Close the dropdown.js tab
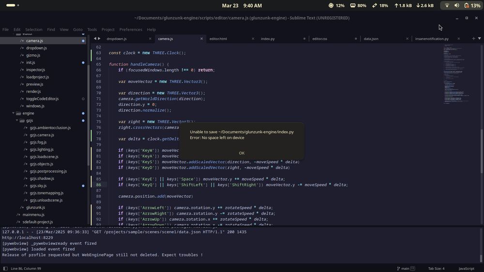Screen dimensions: 484x272 pos(150,39)
